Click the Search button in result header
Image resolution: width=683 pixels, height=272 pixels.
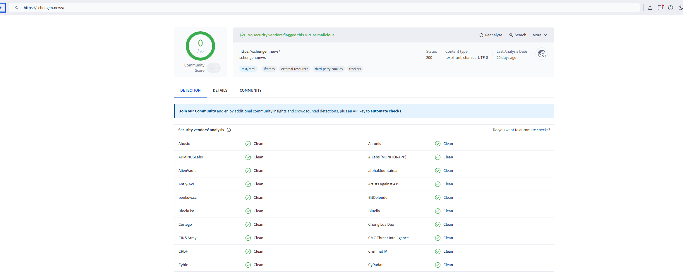click(518, 35)
